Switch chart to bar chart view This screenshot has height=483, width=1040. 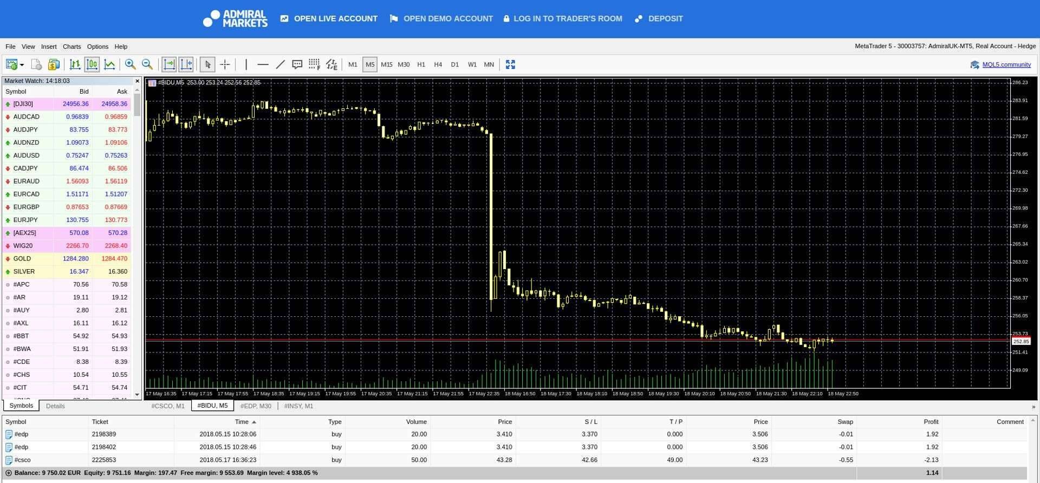[x=75, y=64]
